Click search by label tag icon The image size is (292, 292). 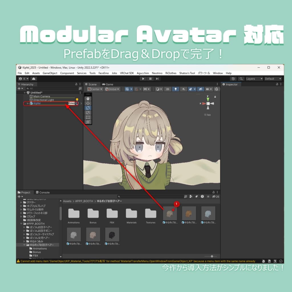[196, 196]
